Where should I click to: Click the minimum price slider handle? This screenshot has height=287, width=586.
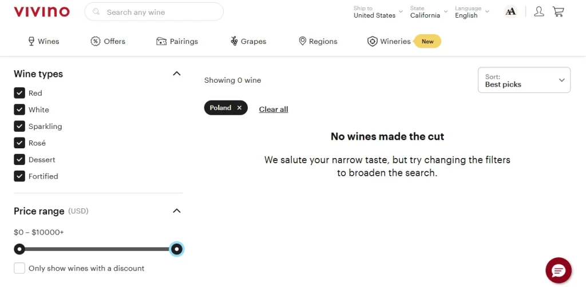tap(19, 249)
